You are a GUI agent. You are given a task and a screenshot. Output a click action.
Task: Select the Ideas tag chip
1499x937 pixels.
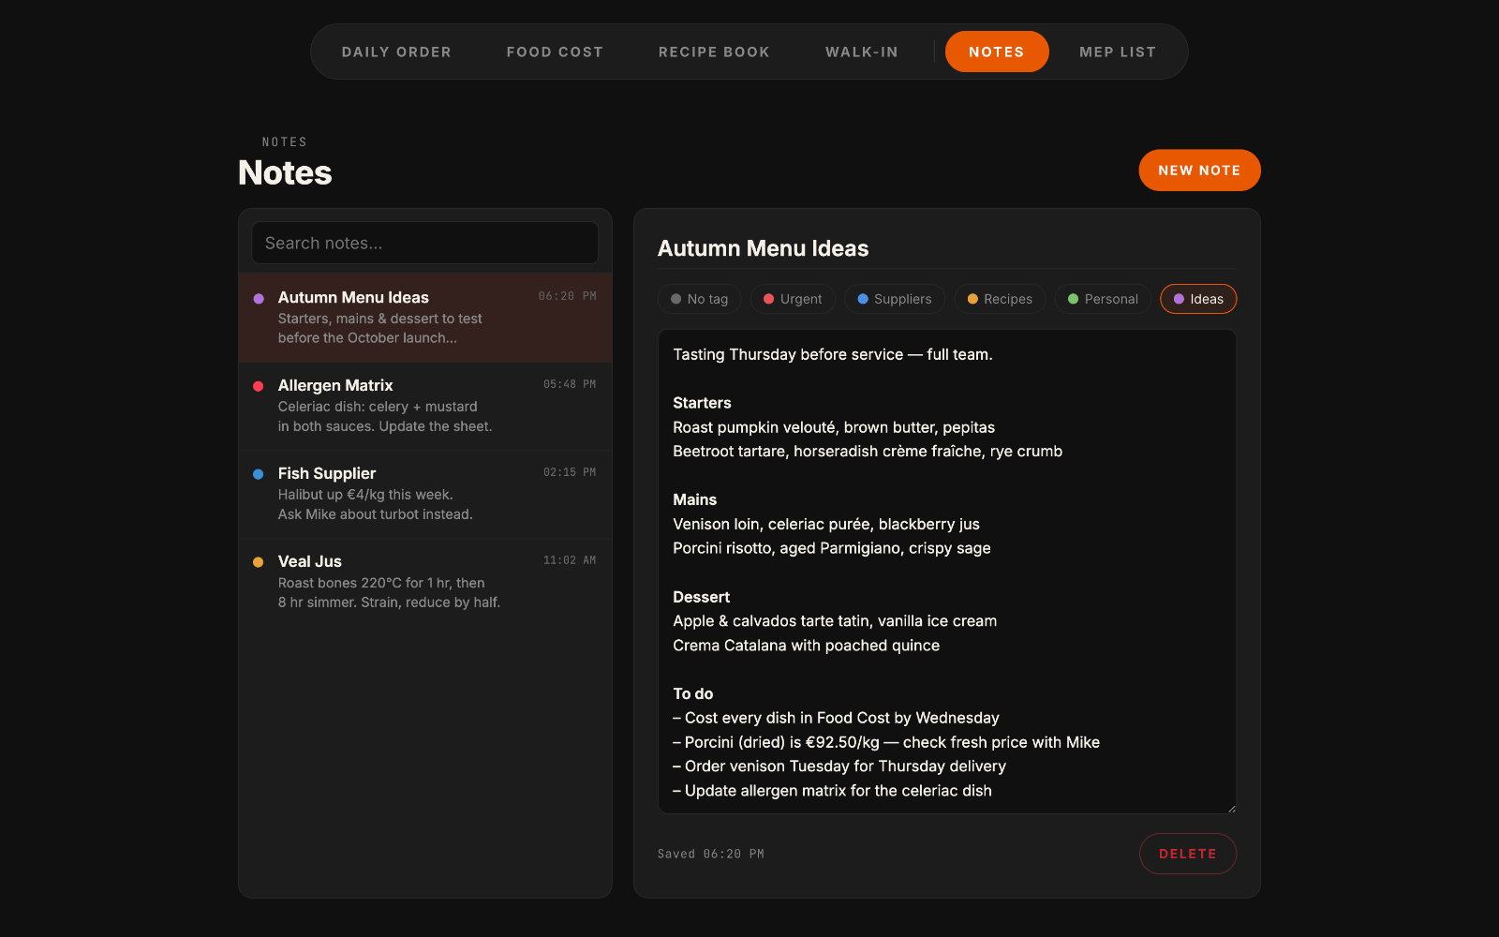click(x=1198, y=299)
